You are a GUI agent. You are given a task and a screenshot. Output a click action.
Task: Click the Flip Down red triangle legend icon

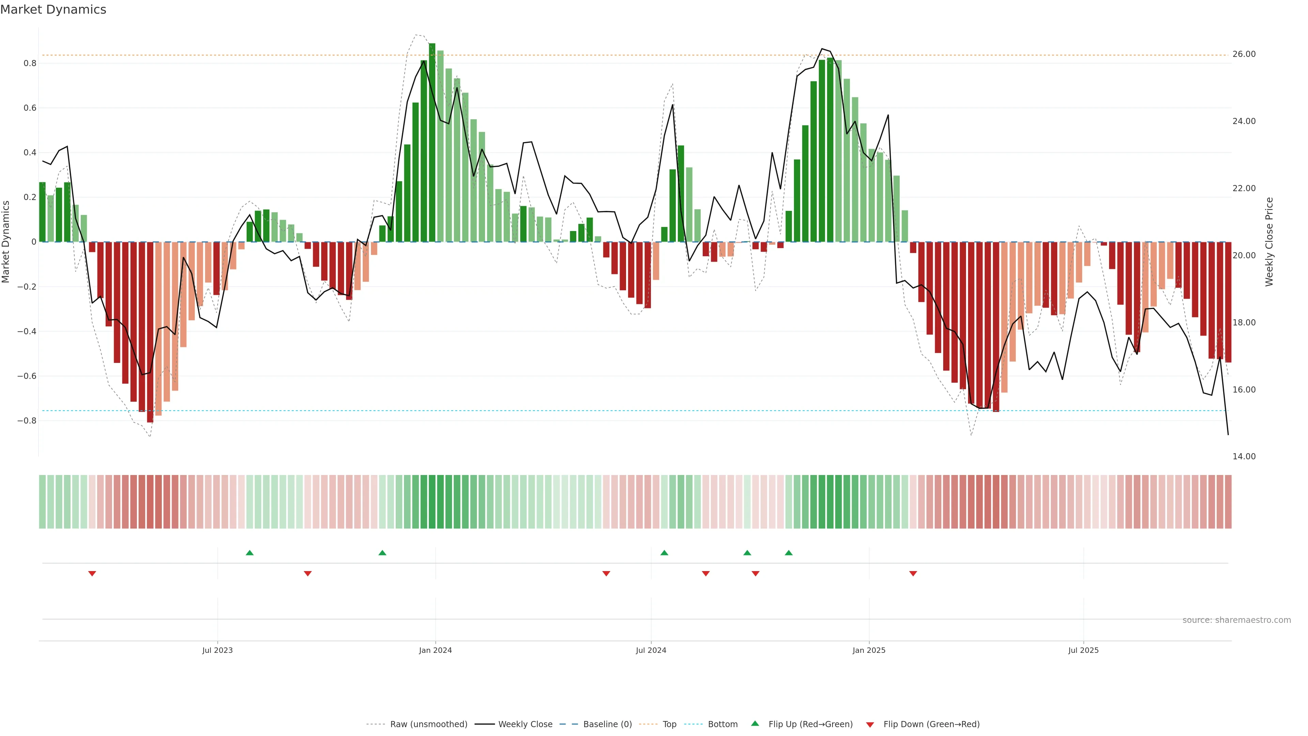(870, 724)
